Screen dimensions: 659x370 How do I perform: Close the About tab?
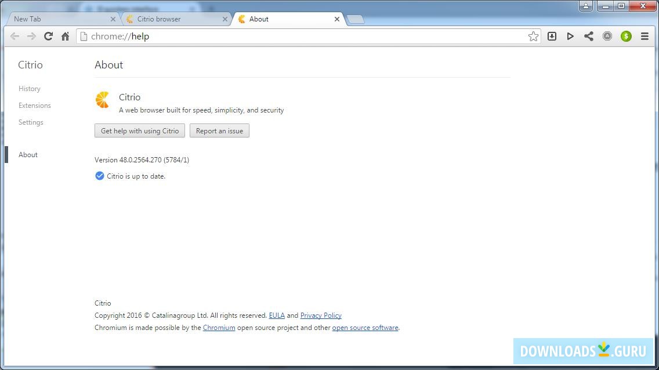tap(337, 19)
